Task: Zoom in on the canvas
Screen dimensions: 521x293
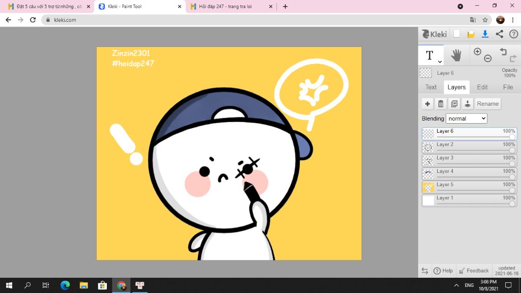Action: [477, 51]
